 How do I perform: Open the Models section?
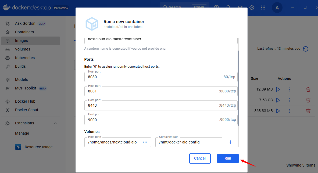(x=21, y=79)
